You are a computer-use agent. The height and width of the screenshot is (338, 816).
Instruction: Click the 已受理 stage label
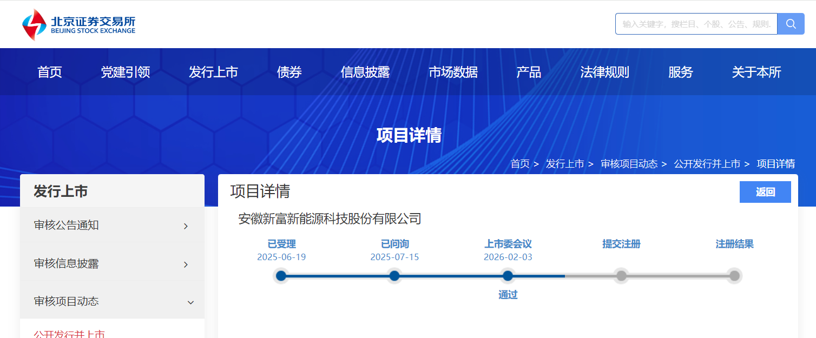(x=281, y=244)
